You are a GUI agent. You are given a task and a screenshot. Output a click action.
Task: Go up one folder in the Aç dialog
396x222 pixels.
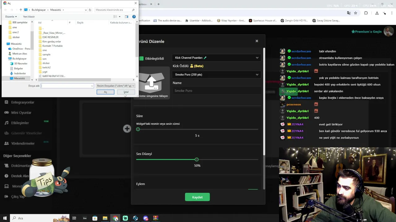coord(21,10)
